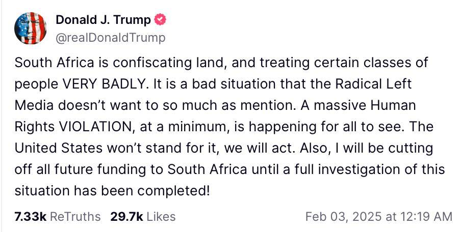Click the phrase "full investigation"

(348, 169)
